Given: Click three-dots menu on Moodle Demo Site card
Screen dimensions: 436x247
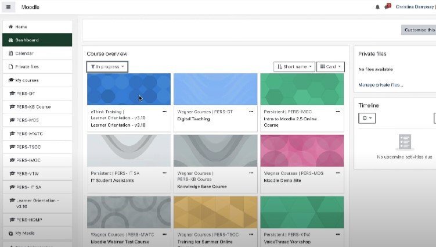Looking at the screenshot, I should (337, 173).
